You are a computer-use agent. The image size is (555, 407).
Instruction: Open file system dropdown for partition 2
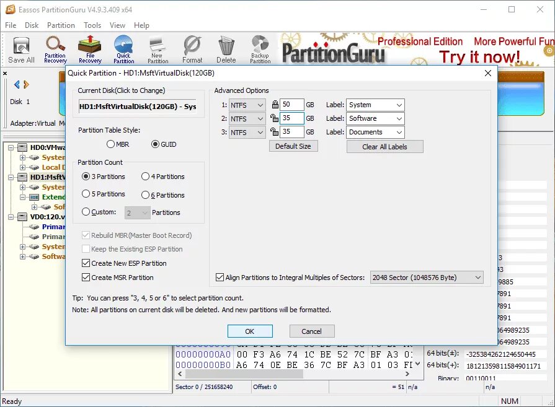coord(247,118)
